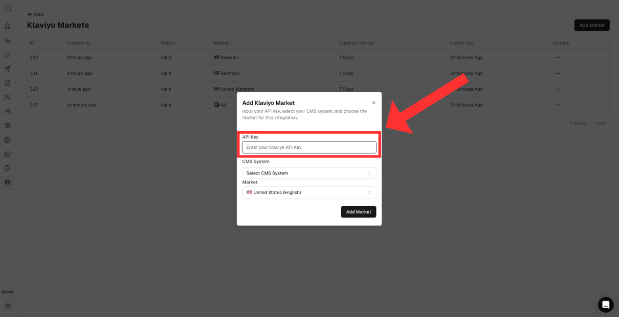Click the 4 months ago cell

(x=82, y=105)
